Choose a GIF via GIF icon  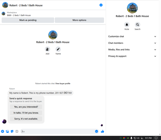tap(17, 131)
